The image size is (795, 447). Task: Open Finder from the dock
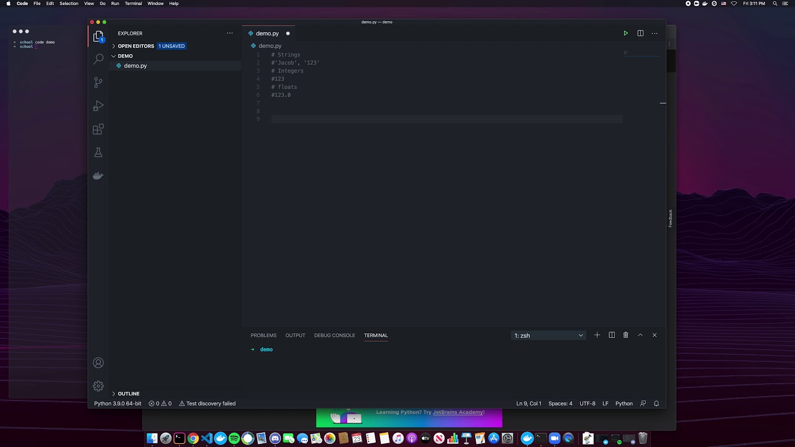tap(152, 438)
